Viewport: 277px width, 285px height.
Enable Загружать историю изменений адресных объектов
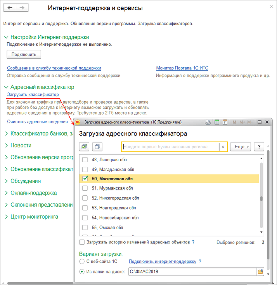[x=82, y=242]
